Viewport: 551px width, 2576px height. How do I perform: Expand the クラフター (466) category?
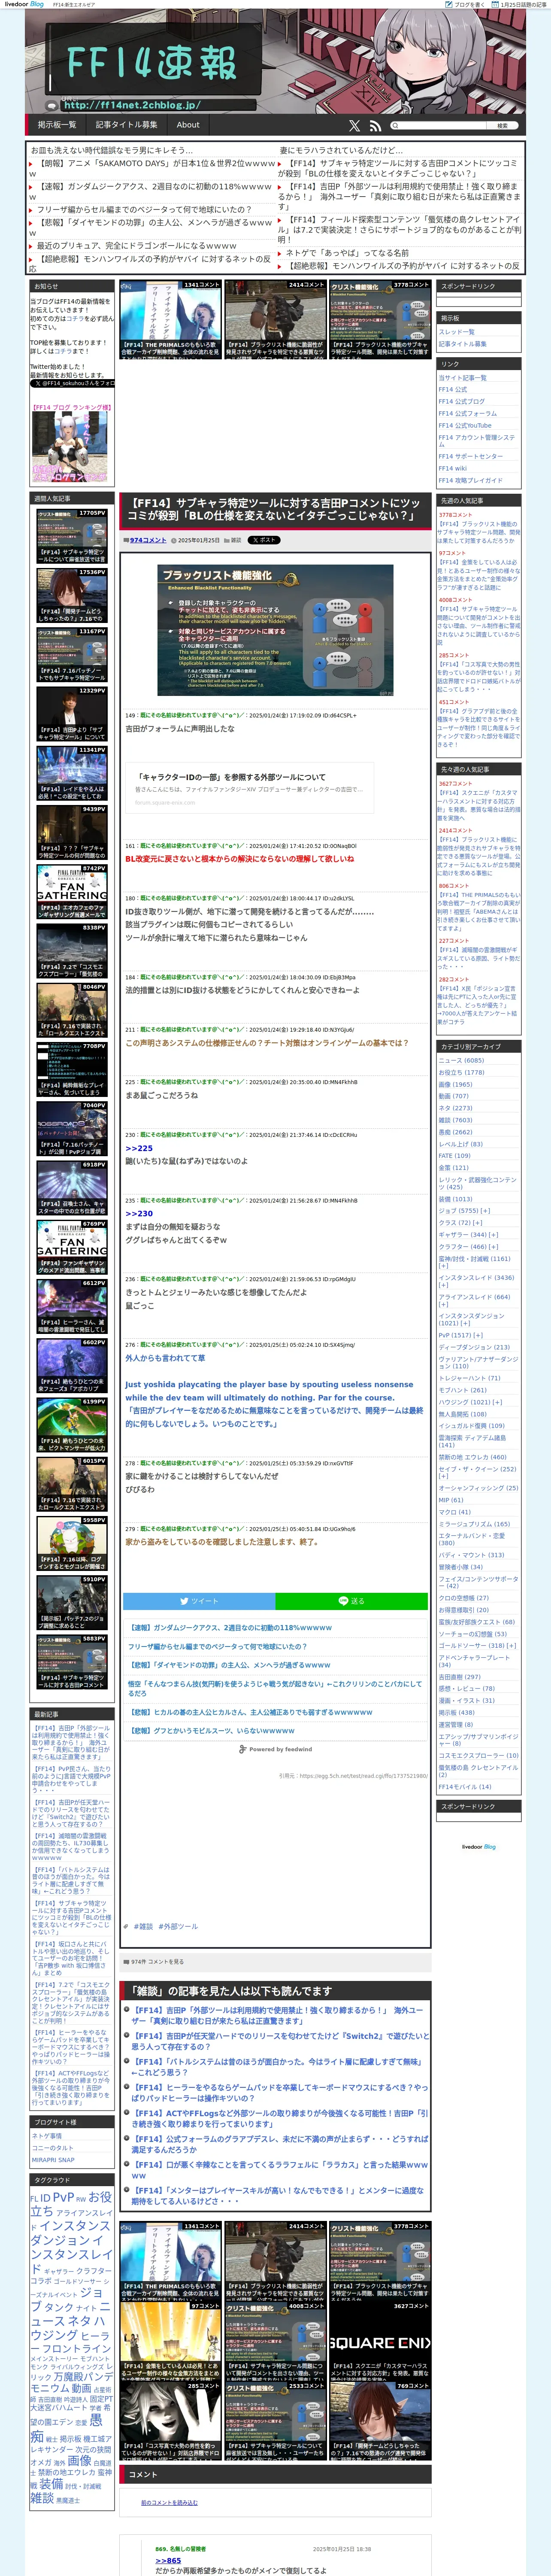tap(468, 1247)
